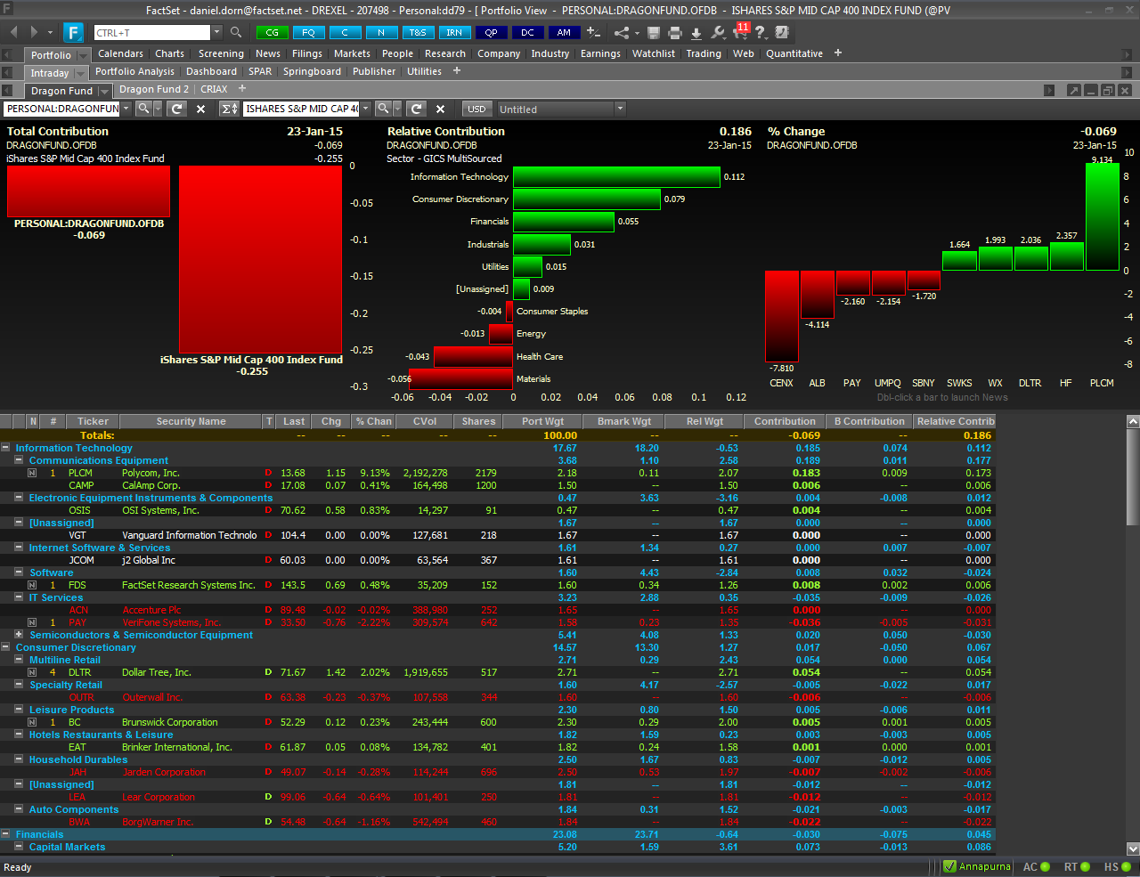1140x877 pixels.
Task: Click the PLCM bar in % Change chart
Action: pos(1102,216)
